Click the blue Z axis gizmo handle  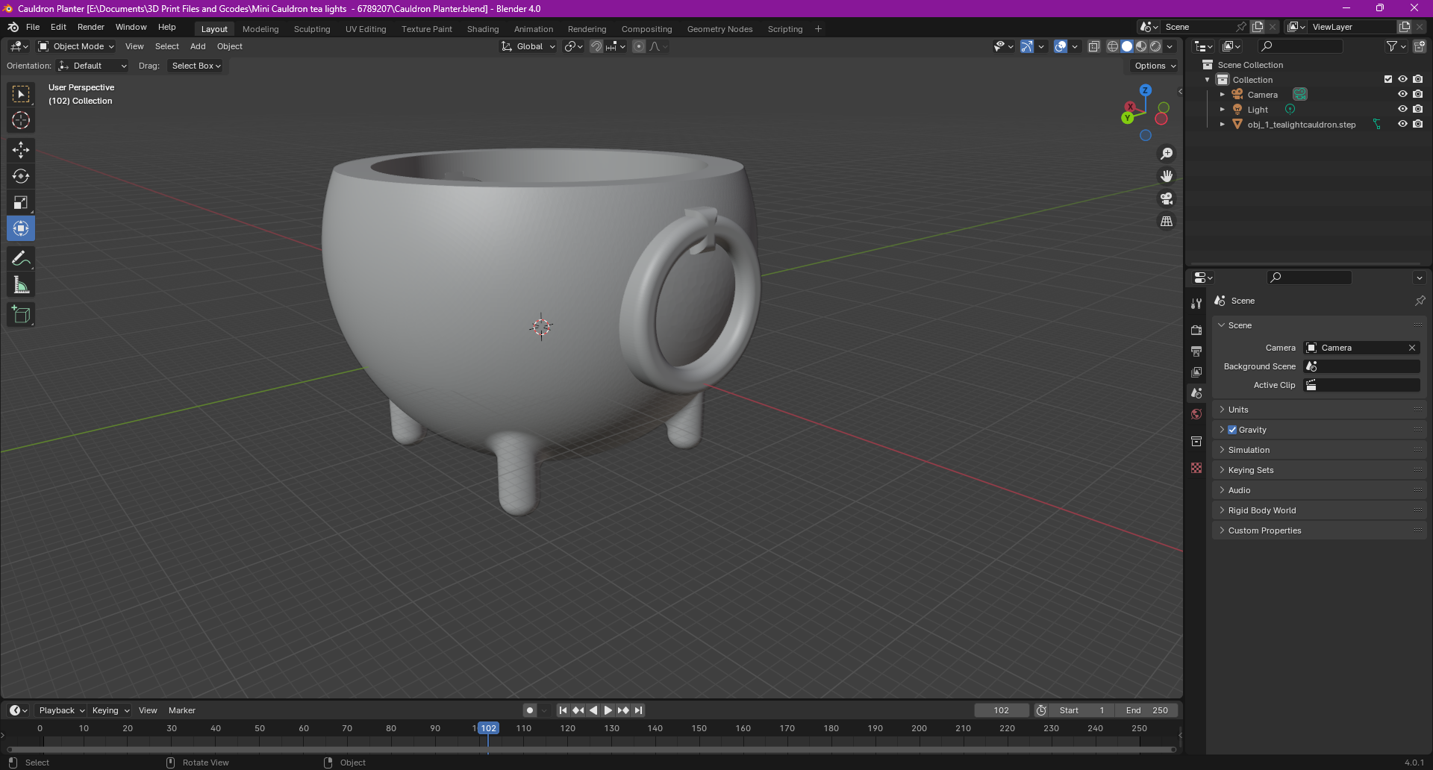click(x=1145, y=90)
